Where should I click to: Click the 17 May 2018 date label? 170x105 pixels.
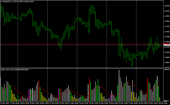pyautogui.click(x=5, y=103)
